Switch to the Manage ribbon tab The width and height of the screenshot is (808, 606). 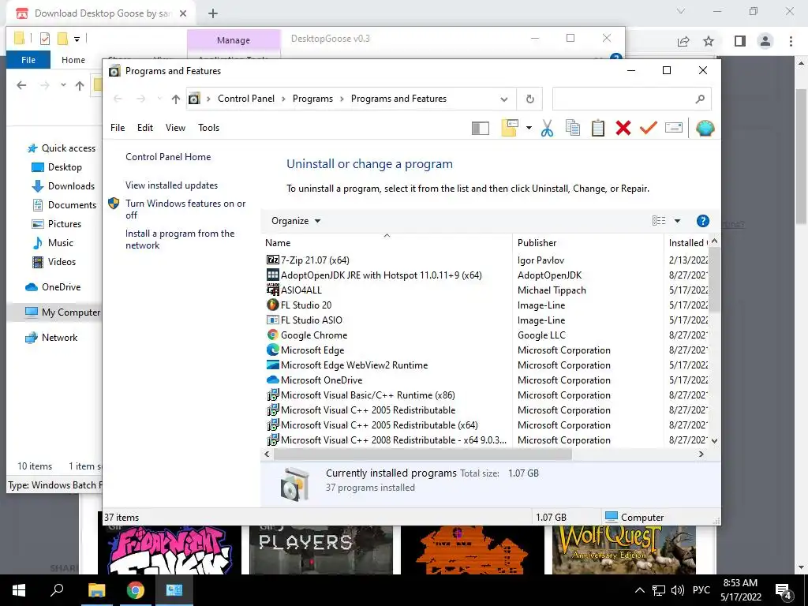click(x=234, y=39)
